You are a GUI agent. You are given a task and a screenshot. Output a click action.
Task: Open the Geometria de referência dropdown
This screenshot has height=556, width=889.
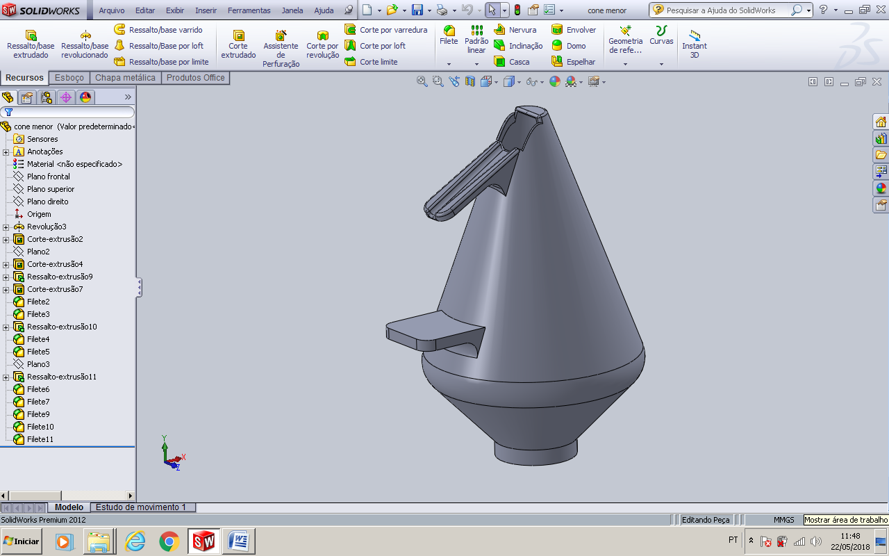point(625,64)
